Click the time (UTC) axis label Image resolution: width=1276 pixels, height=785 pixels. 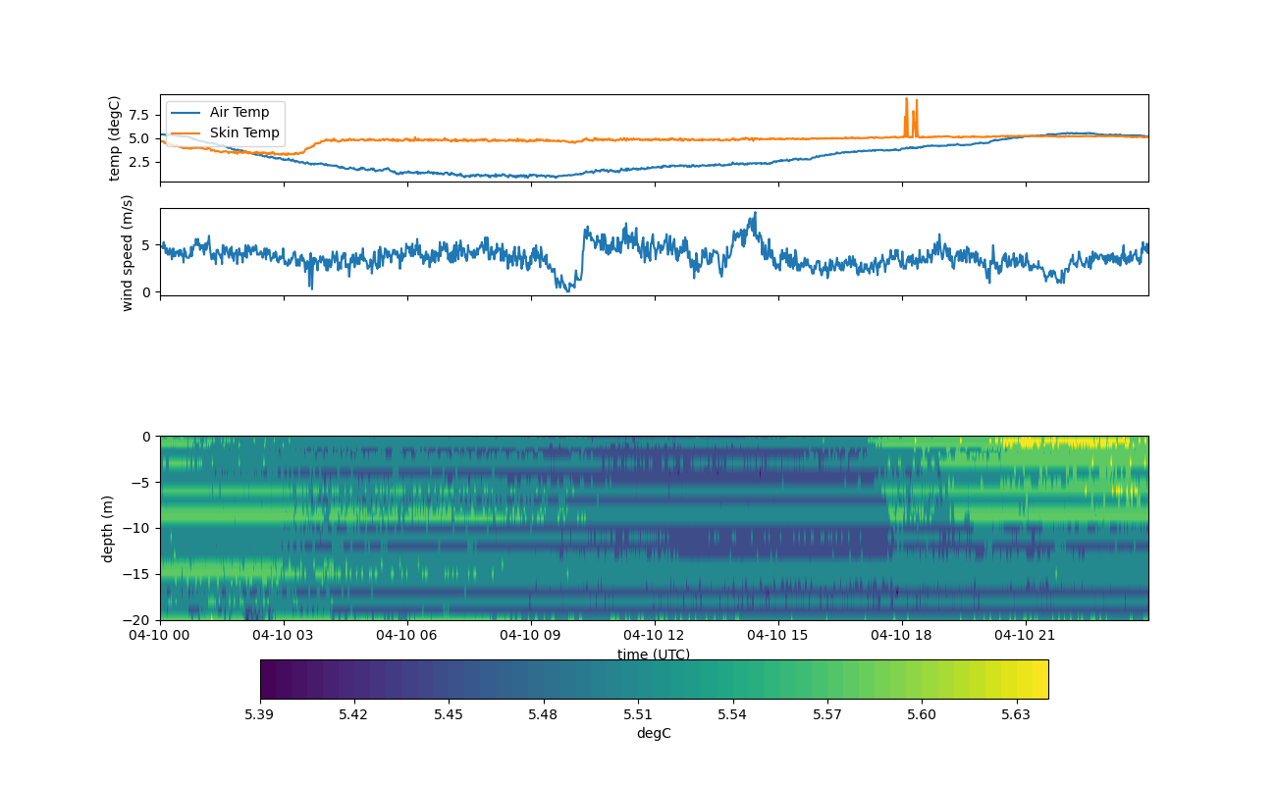654,654
